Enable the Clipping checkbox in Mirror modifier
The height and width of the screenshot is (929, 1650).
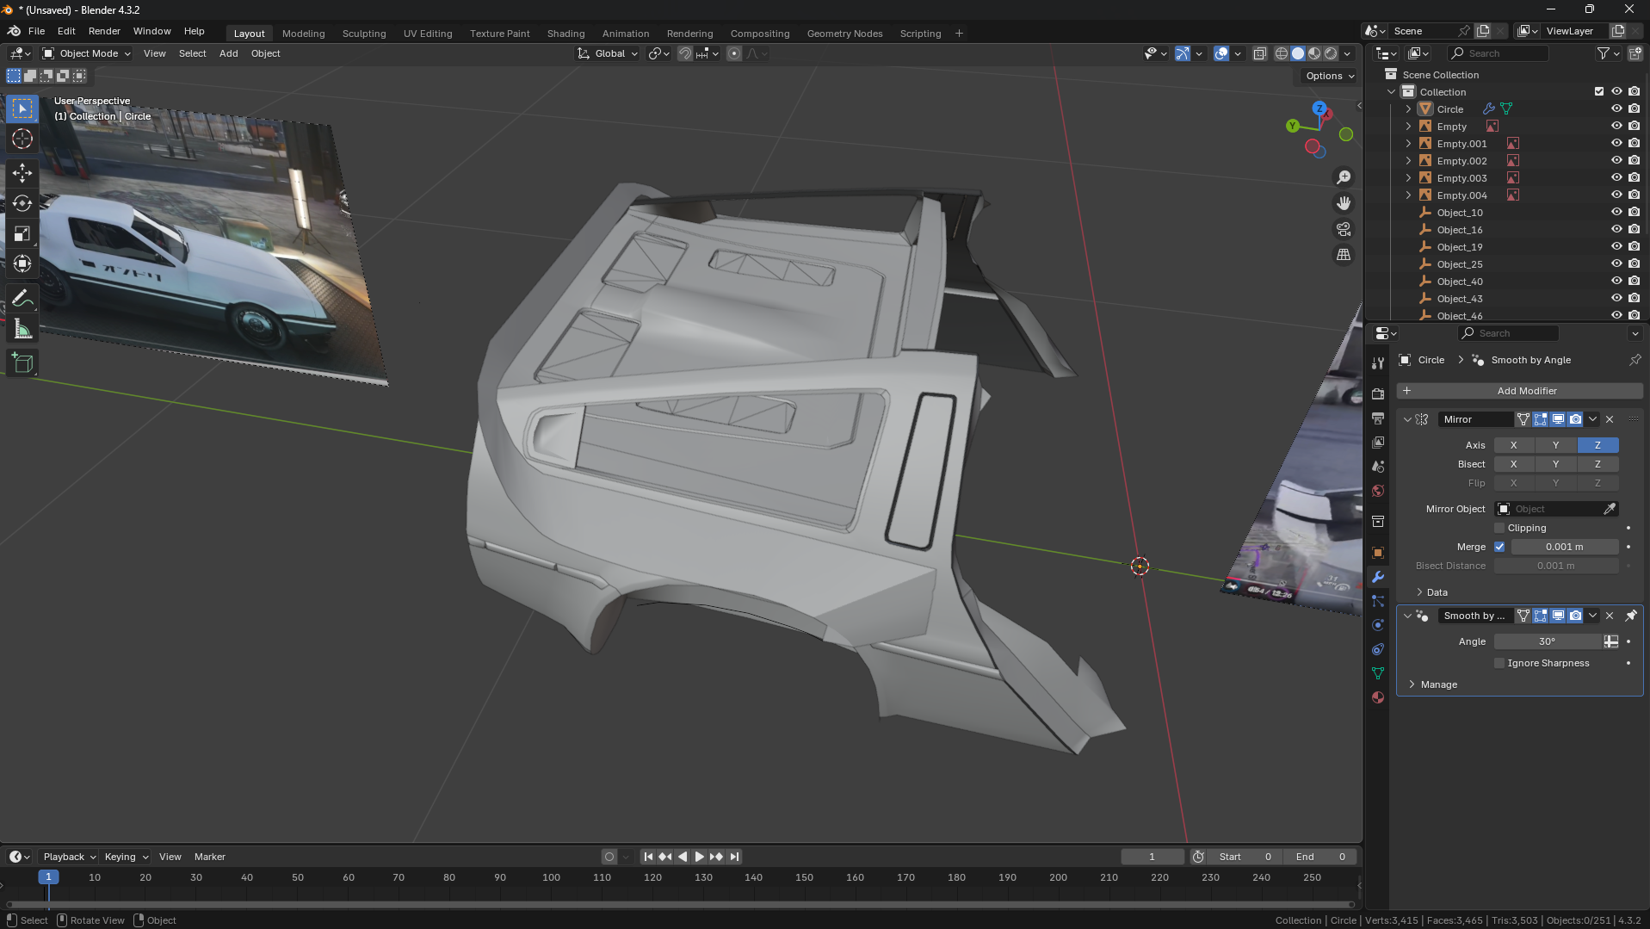(1499, 528)
